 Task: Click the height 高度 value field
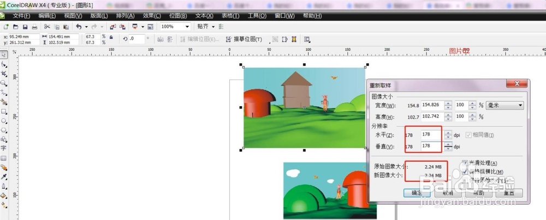pos(432,117)
